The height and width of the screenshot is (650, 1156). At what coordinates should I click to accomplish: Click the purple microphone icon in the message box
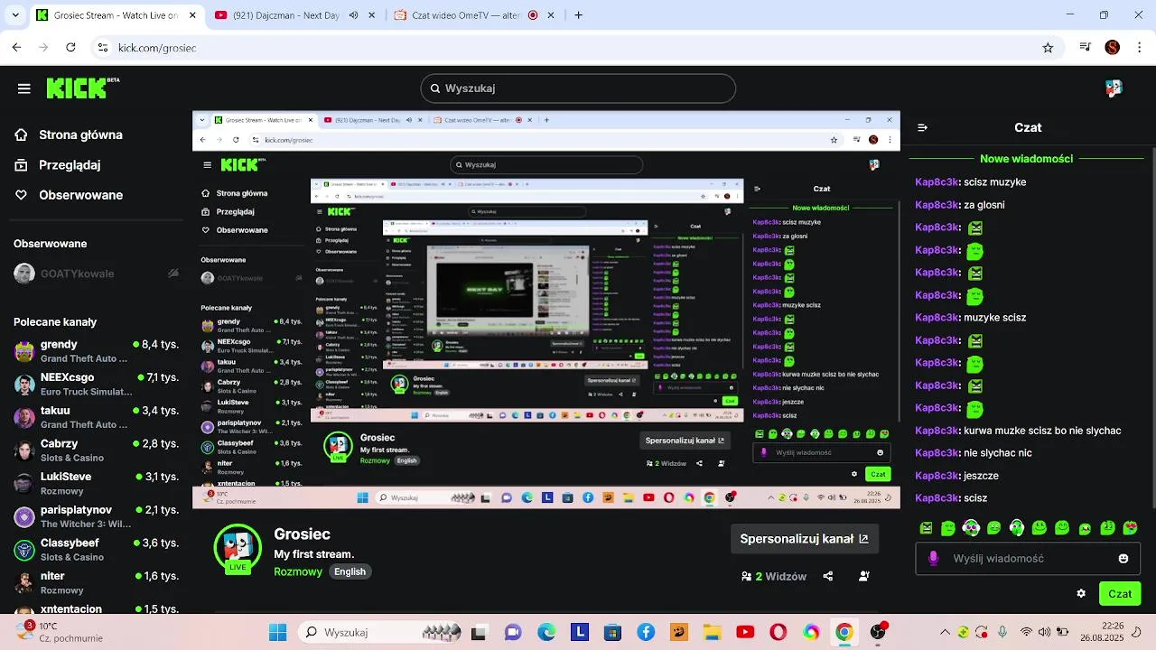click(x=934, y=559)
